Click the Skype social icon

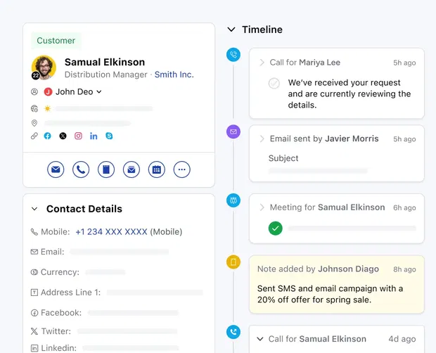click(x=109, y=136)
